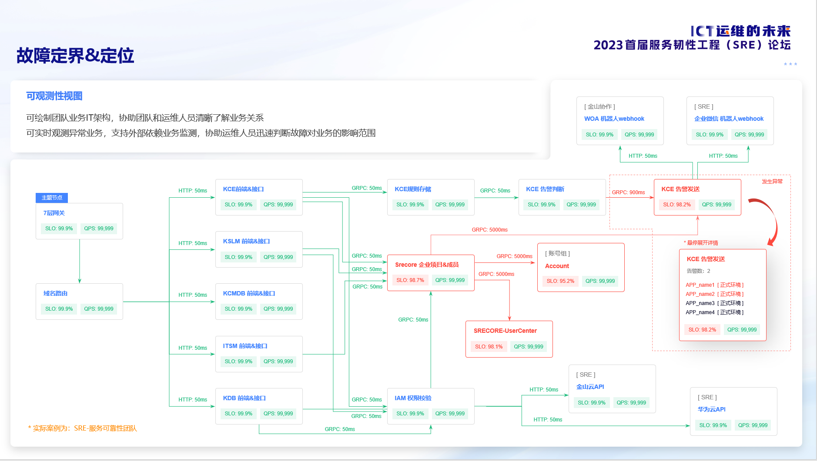Screen dimensions: 817x461
Task: Open the KCMDB 前端&接口 node
Action: click(259, 302)
